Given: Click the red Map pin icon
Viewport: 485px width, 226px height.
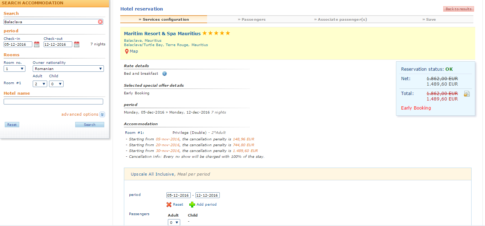Looking at the screenshot, I should coord(127,52).
